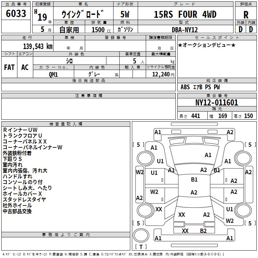Click the air conditioner value AC
Image resolution: width=258 pixels, height=258 pixels.
coord(25,67)
